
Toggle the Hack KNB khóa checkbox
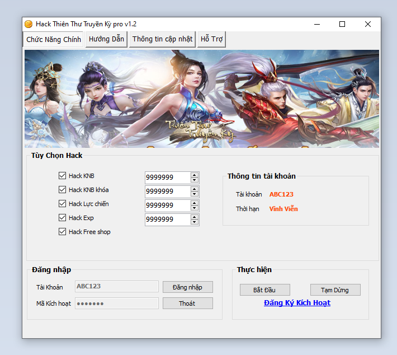(x=62, y=190)
